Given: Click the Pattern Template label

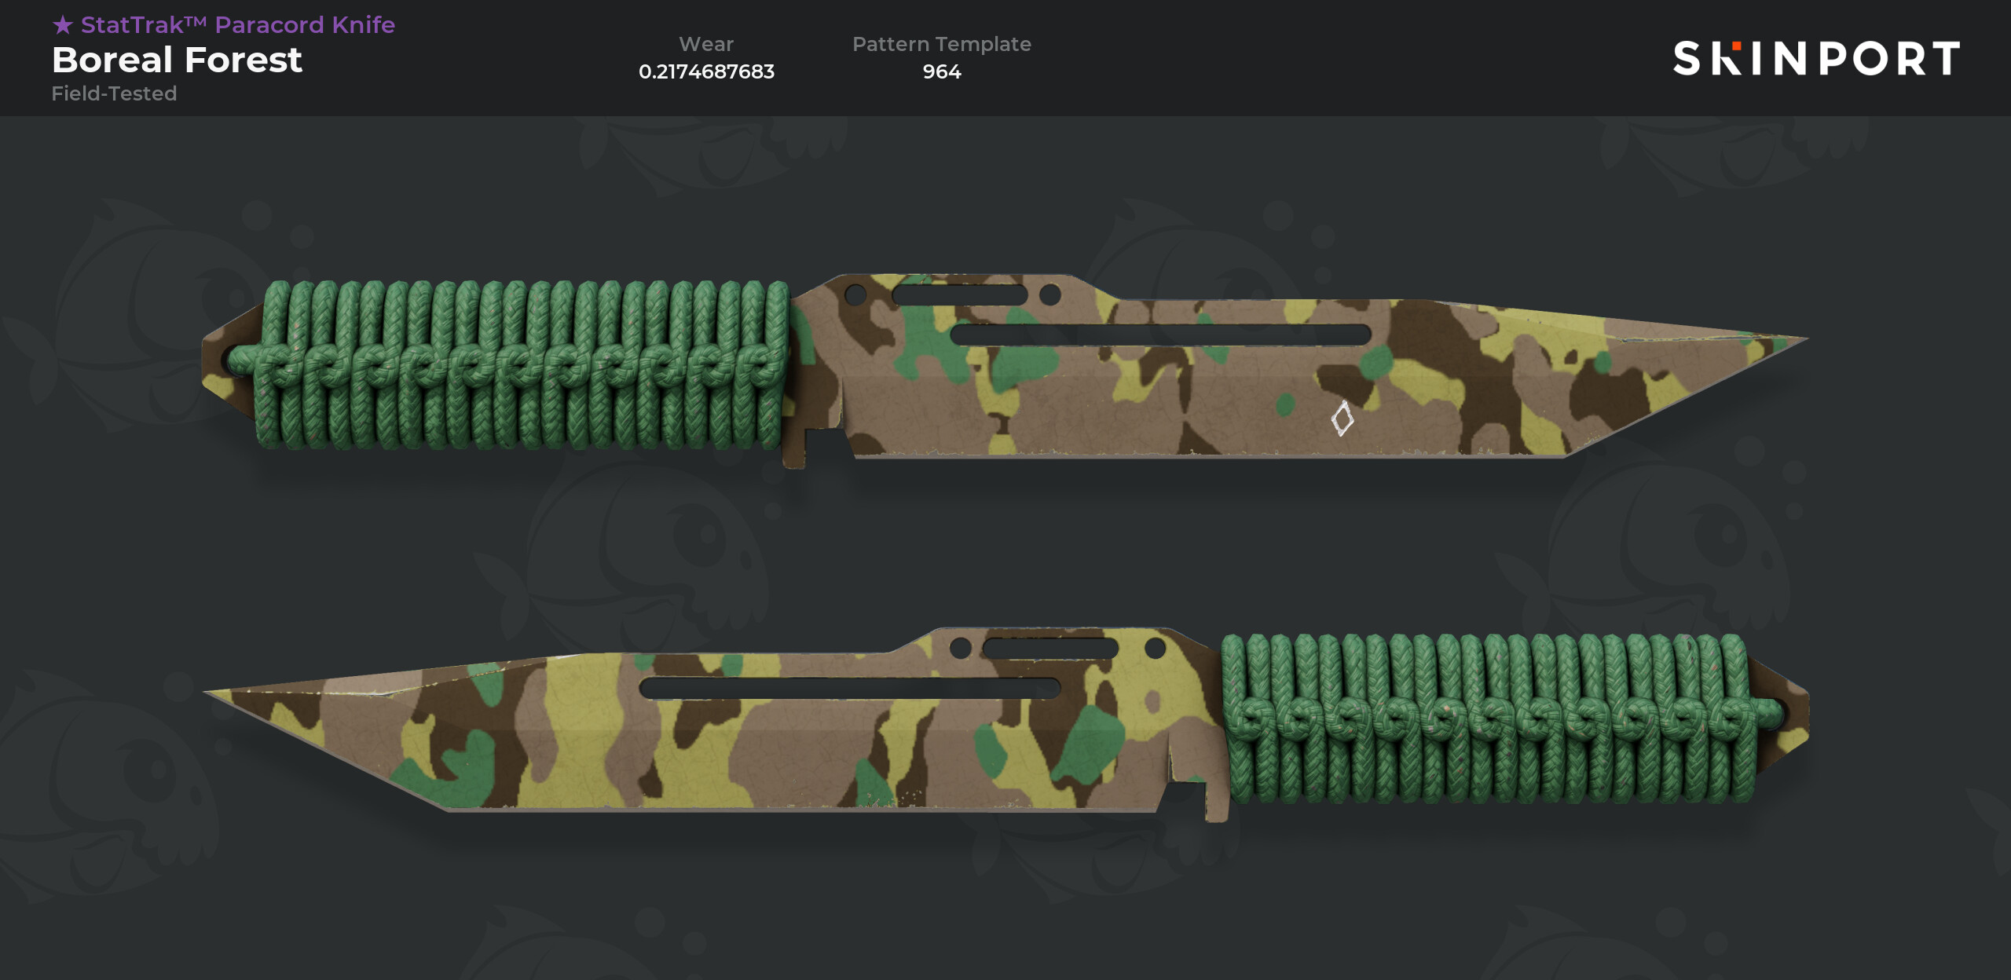Looking at the screenshot, I should pyautogui.click(x=942, y=45).
